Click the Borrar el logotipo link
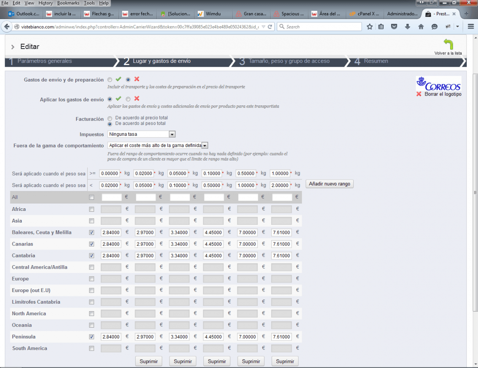The height and width of the screenshot is (368, 478). pyautogui.click(x=443, y=94)
